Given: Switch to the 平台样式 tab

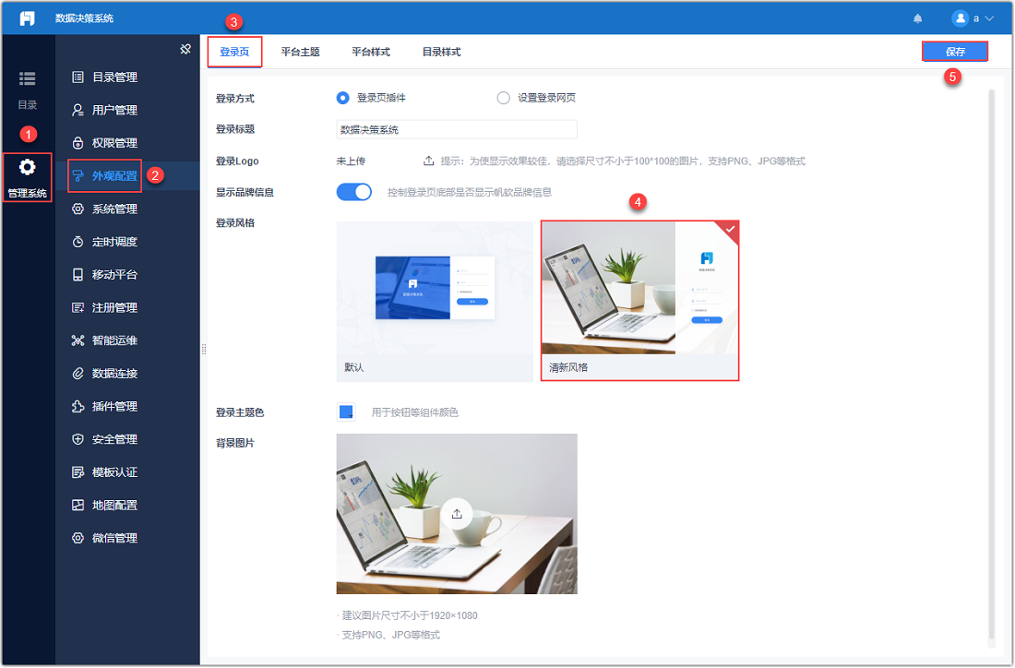Looking at the screenshot, I should [371, 52].
